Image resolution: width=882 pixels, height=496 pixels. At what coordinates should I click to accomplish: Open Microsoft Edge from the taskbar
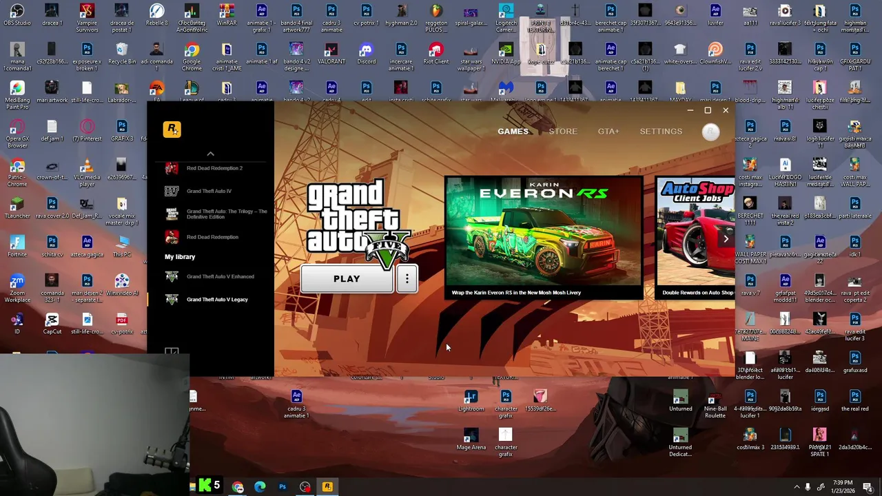(x=260, y=487)
